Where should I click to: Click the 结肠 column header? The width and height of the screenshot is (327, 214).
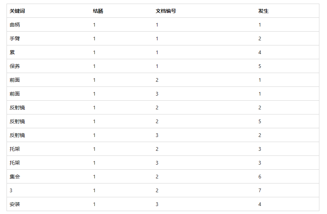click(98, 11)
